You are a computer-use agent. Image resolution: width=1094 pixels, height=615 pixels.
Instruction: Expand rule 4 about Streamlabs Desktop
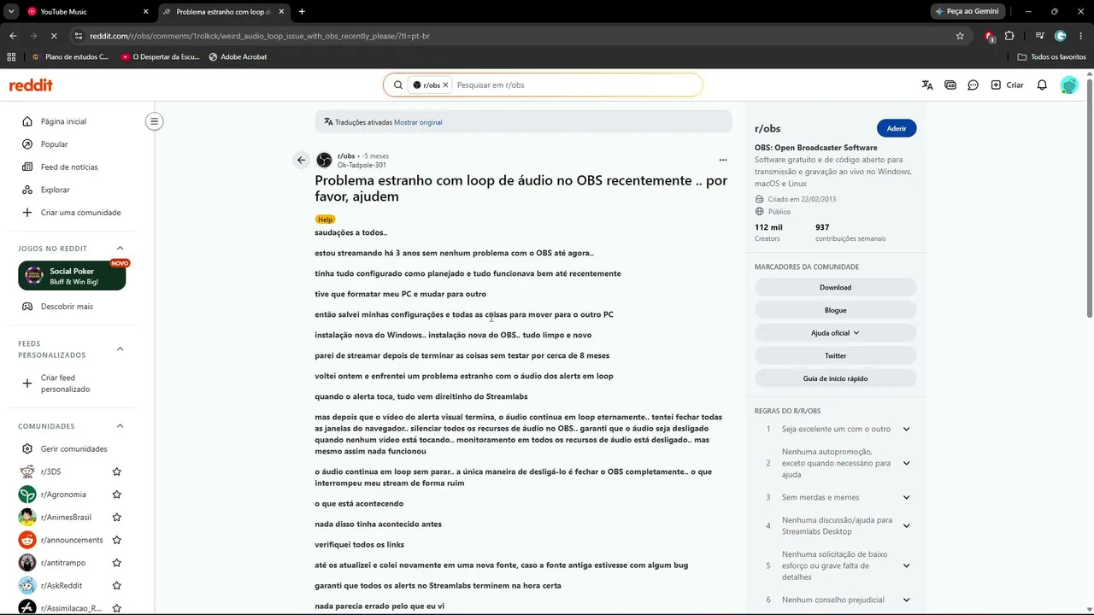click(x=906, y=525)
